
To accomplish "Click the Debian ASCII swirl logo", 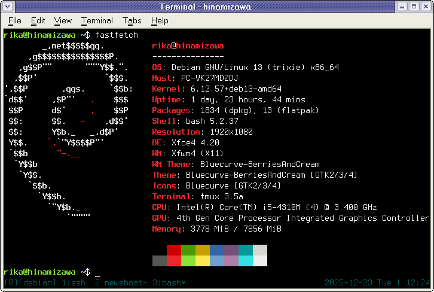I will point(69,130).
